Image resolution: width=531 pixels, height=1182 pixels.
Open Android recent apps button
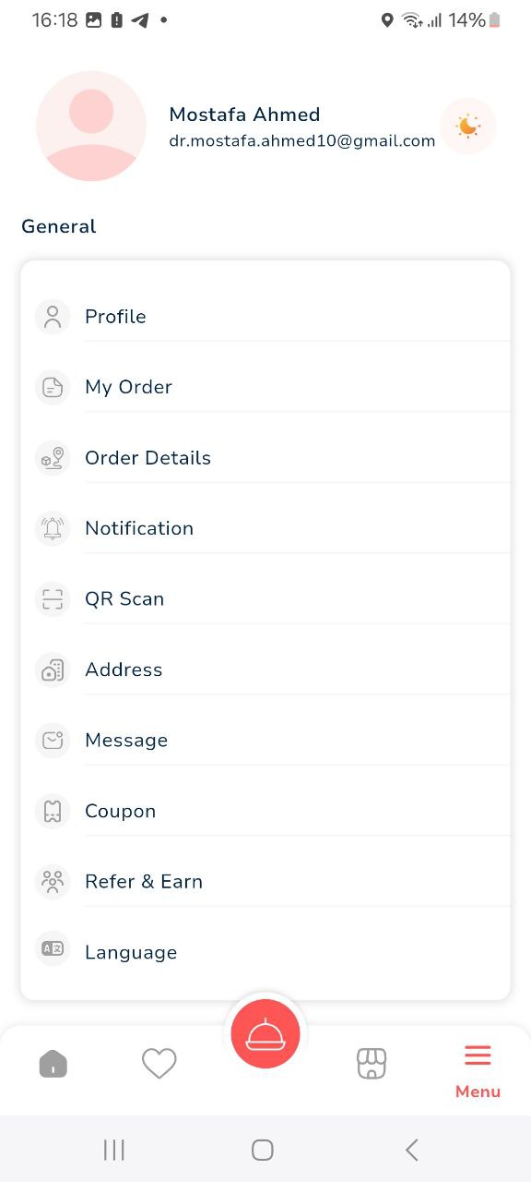(x=114, y=1150)
